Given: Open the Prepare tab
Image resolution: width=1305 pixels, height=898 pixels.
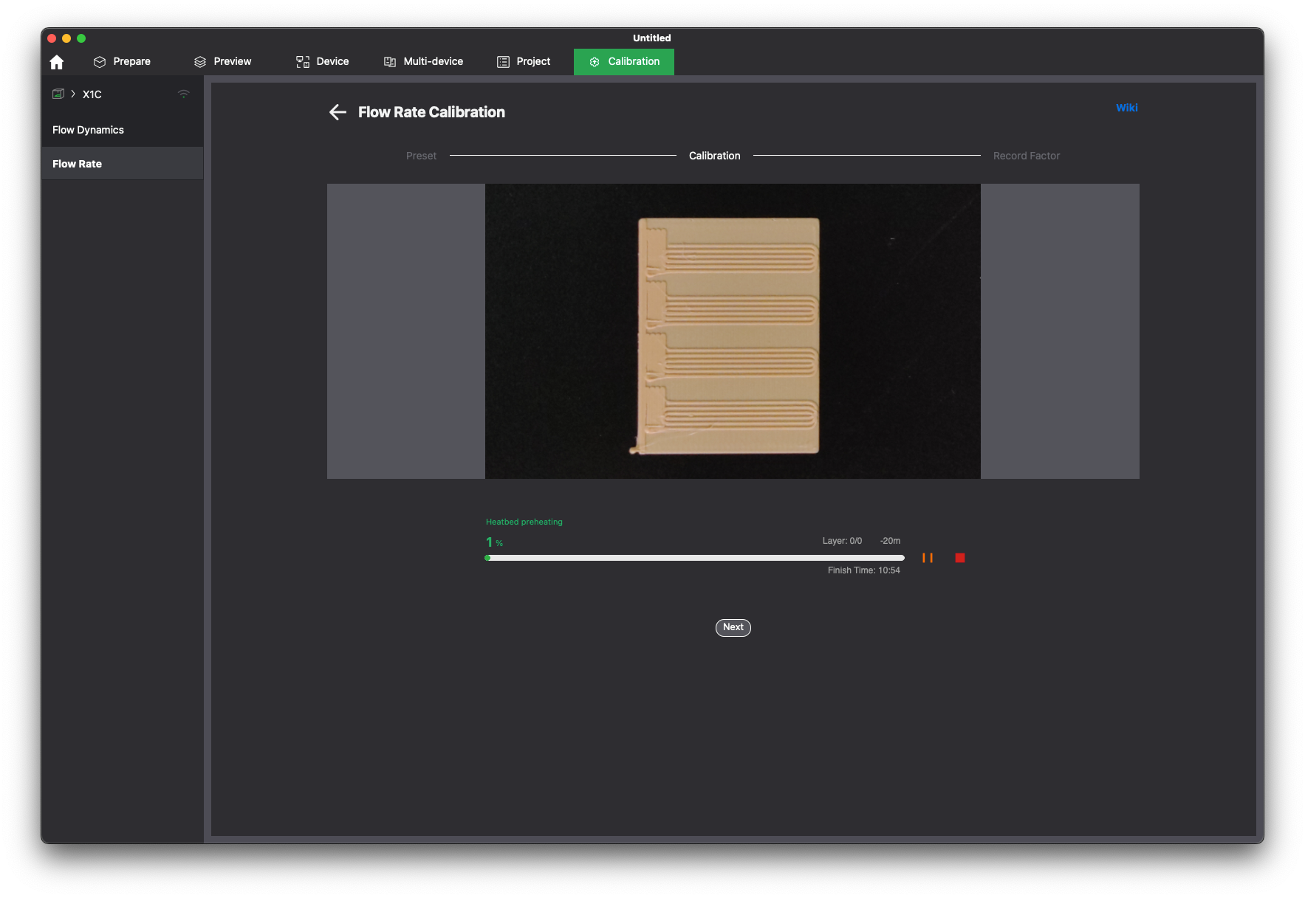Looking at the screenshot, I should 122,61.
